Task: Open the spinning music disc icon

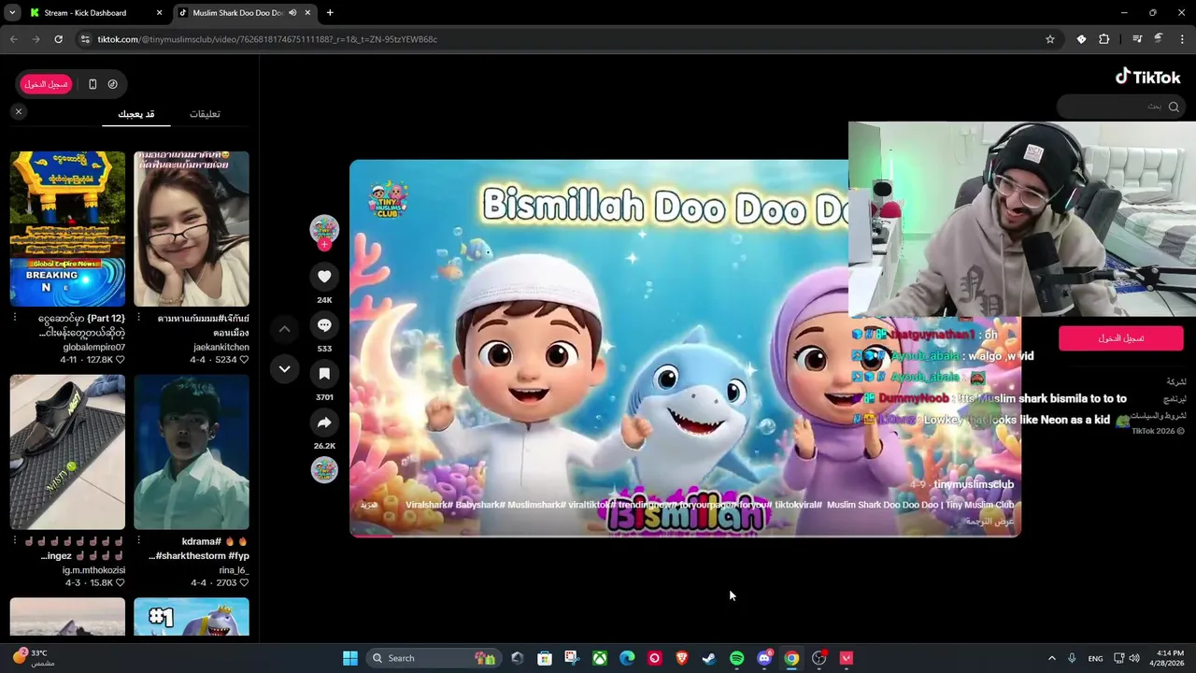Action: [x=324, y=470]
